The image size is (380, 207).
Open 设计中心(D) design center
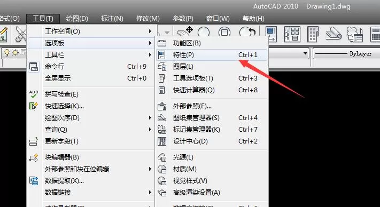pos(212,141)
